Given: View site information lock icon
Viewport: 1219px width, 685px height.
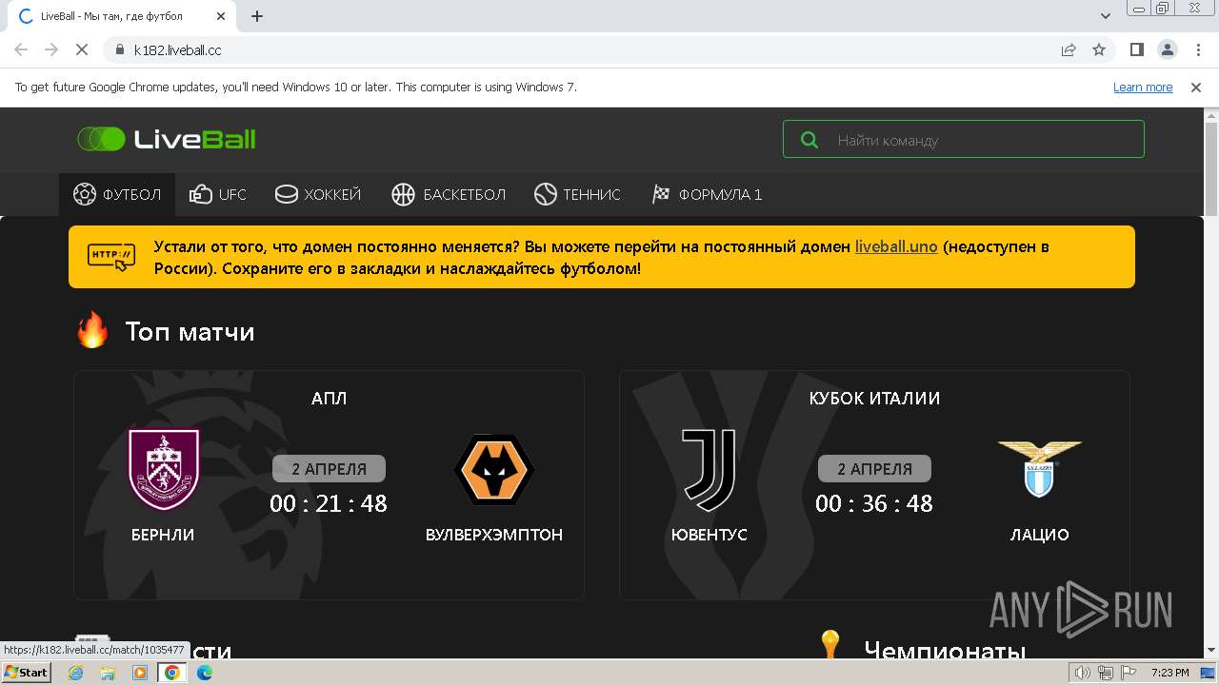Looking at the screenshot, I should coord(119,49).
